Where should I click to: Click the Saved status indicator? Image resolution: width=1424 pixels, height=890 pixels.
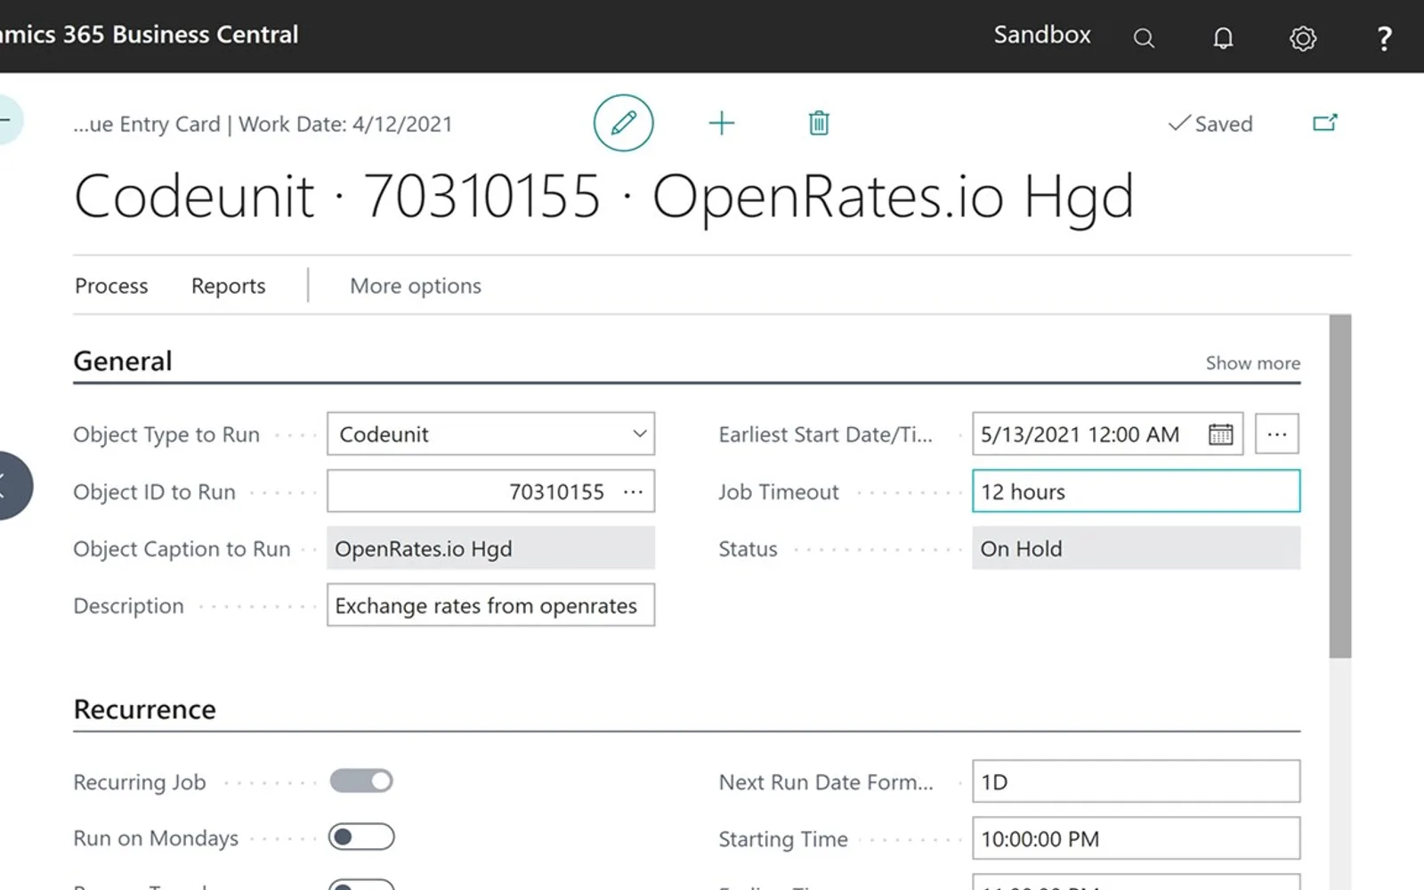[1210, 124]
